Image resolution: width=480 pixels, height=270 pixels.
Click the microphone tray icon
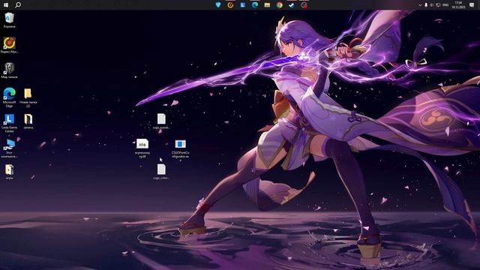426,5
